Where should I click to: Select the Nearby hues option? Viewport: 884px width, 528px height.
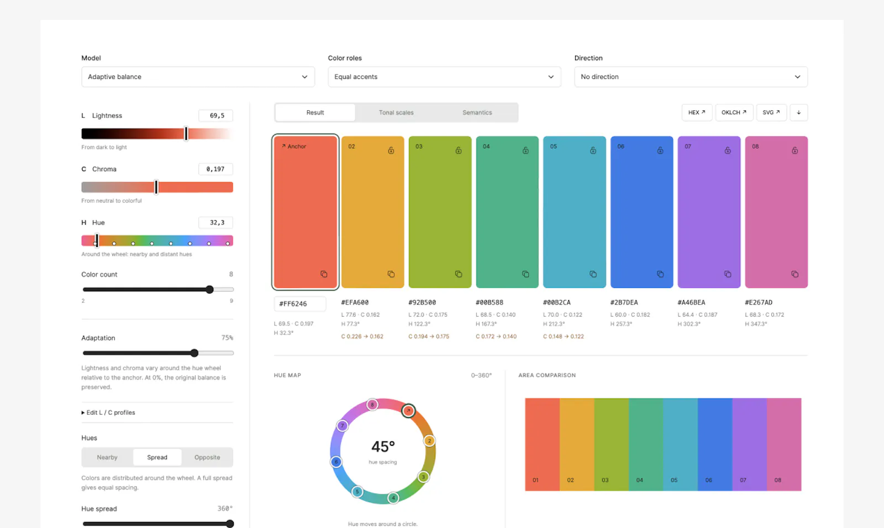[107, 457]
